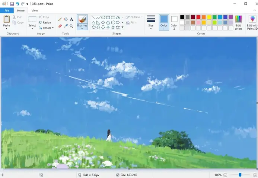Choose the Rectangle shape

point(108,17)
